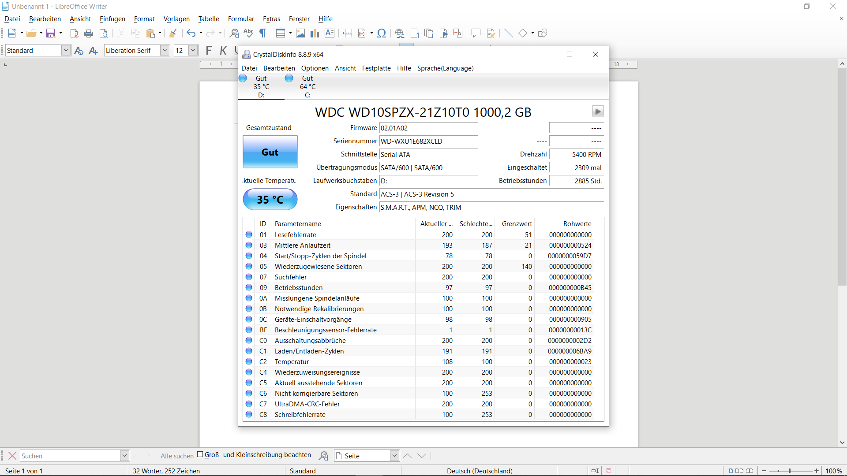Screen dimensions: 847x476
Task: Click the Print icon in Writer toolbar
Action: [89, 33]
